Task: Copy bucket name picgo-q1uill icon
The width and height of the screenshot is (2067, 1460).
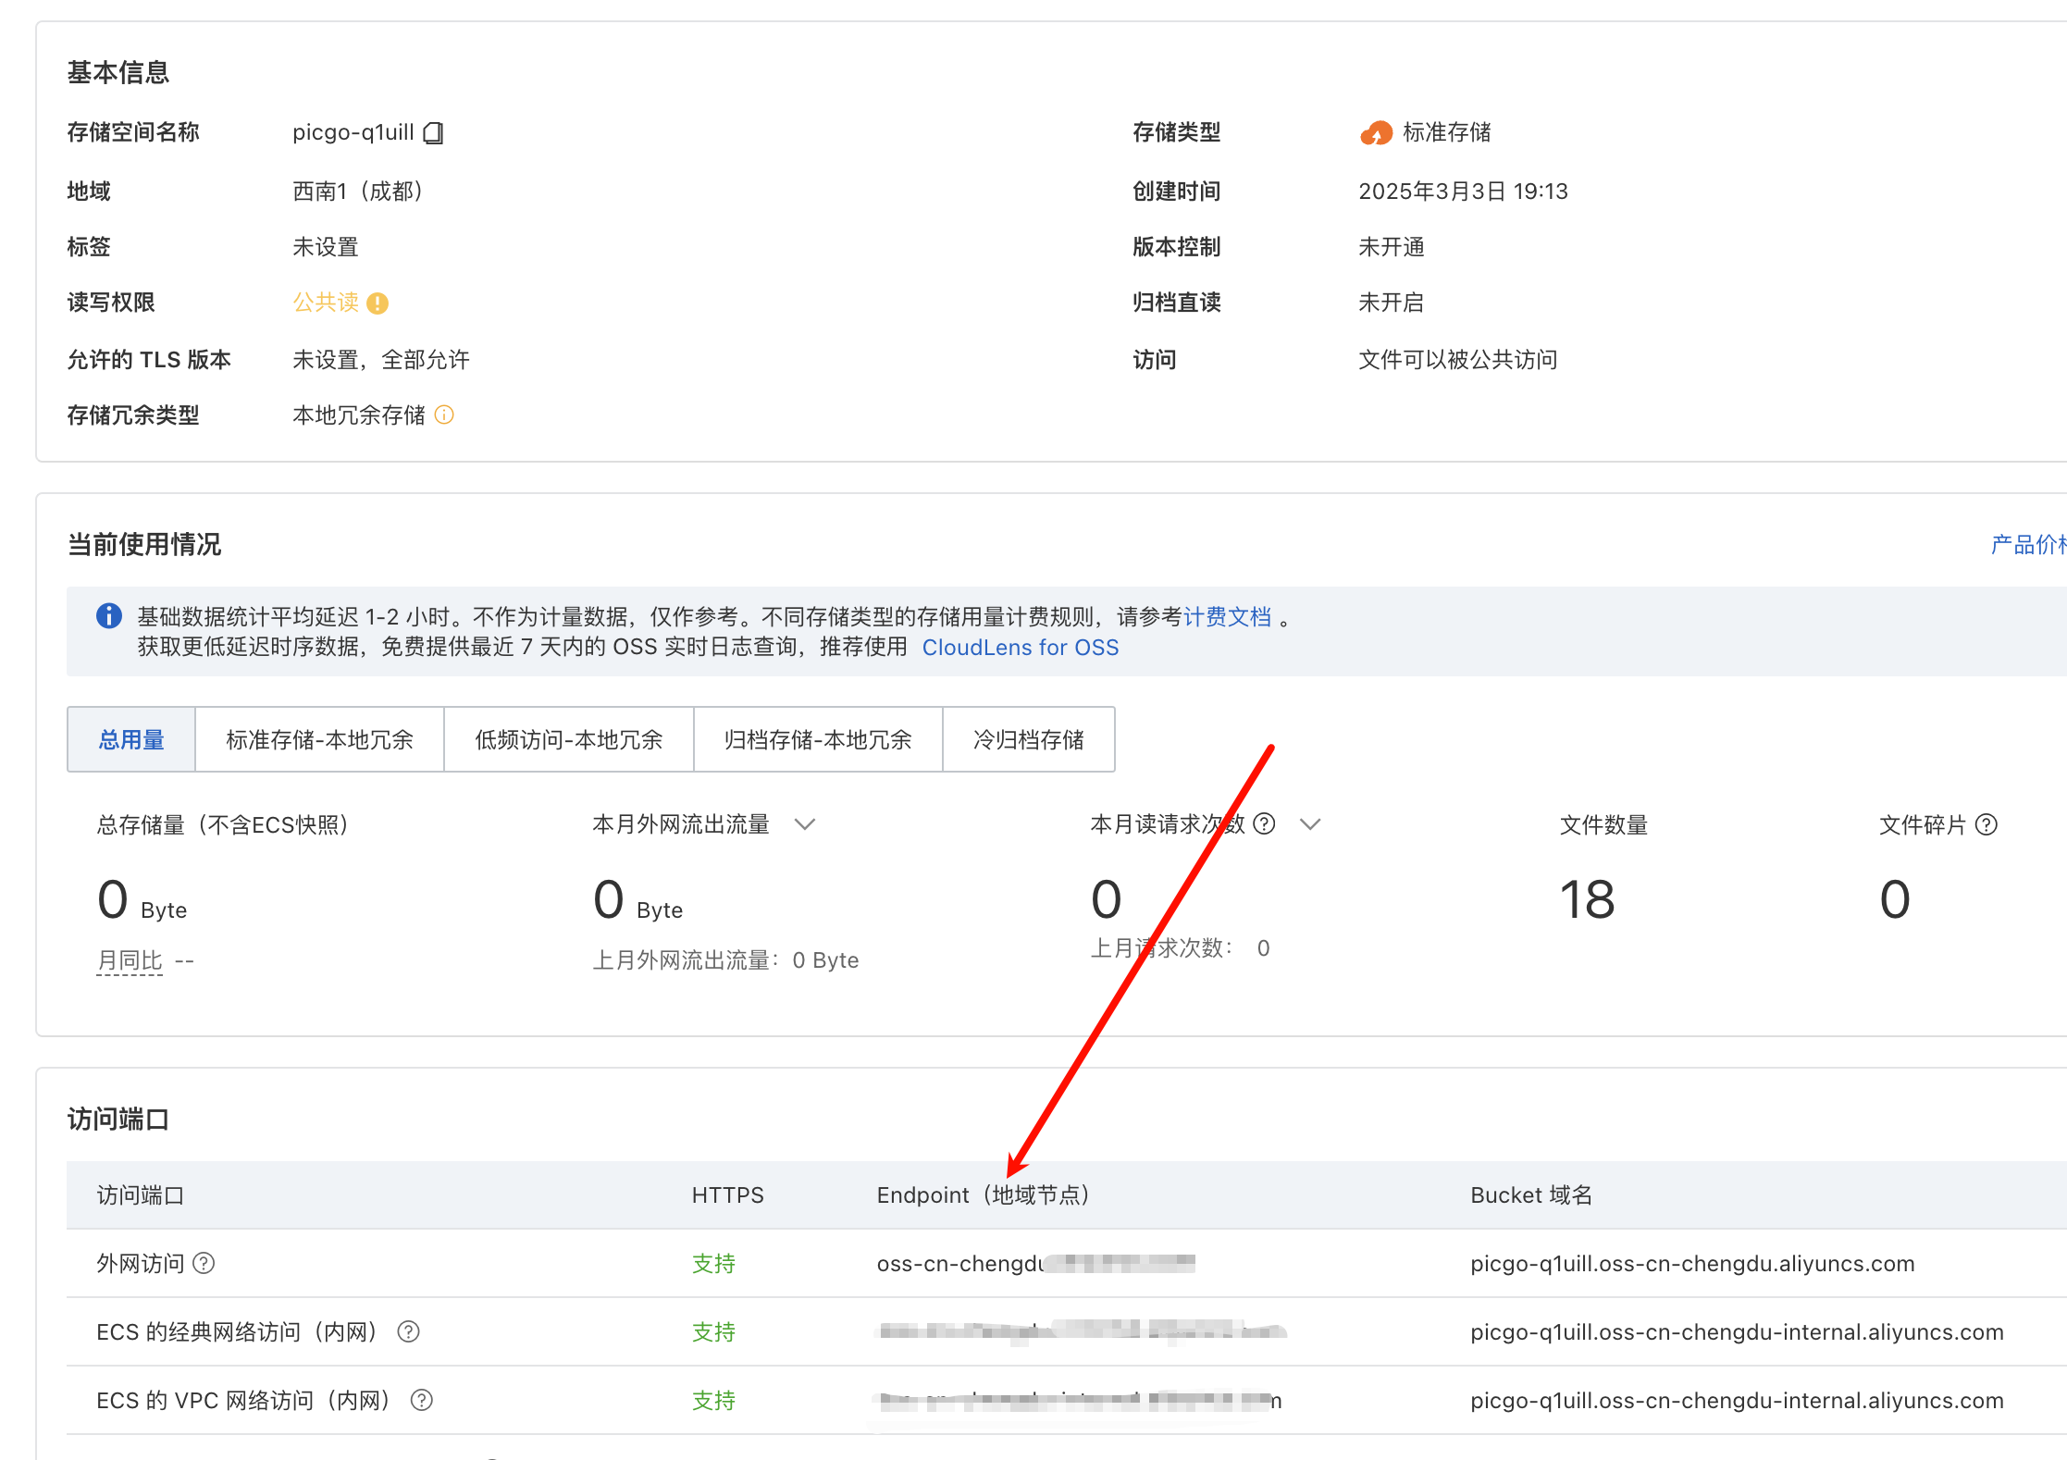Action: tap(434, 133)
